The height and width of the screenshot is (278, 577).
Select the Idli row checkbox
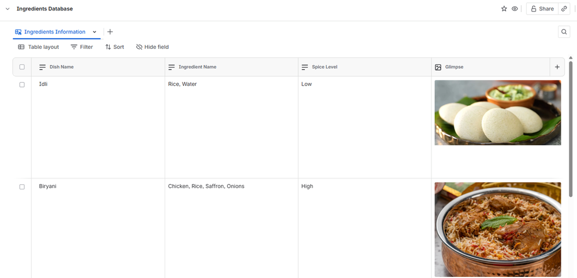coord(22,85)
